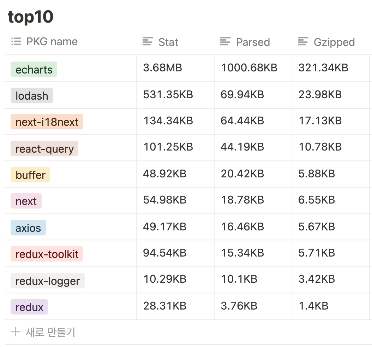Screen dimensions: 372x347
Task: Click the 134.34KB Stat cell
Action: [175, 122]
